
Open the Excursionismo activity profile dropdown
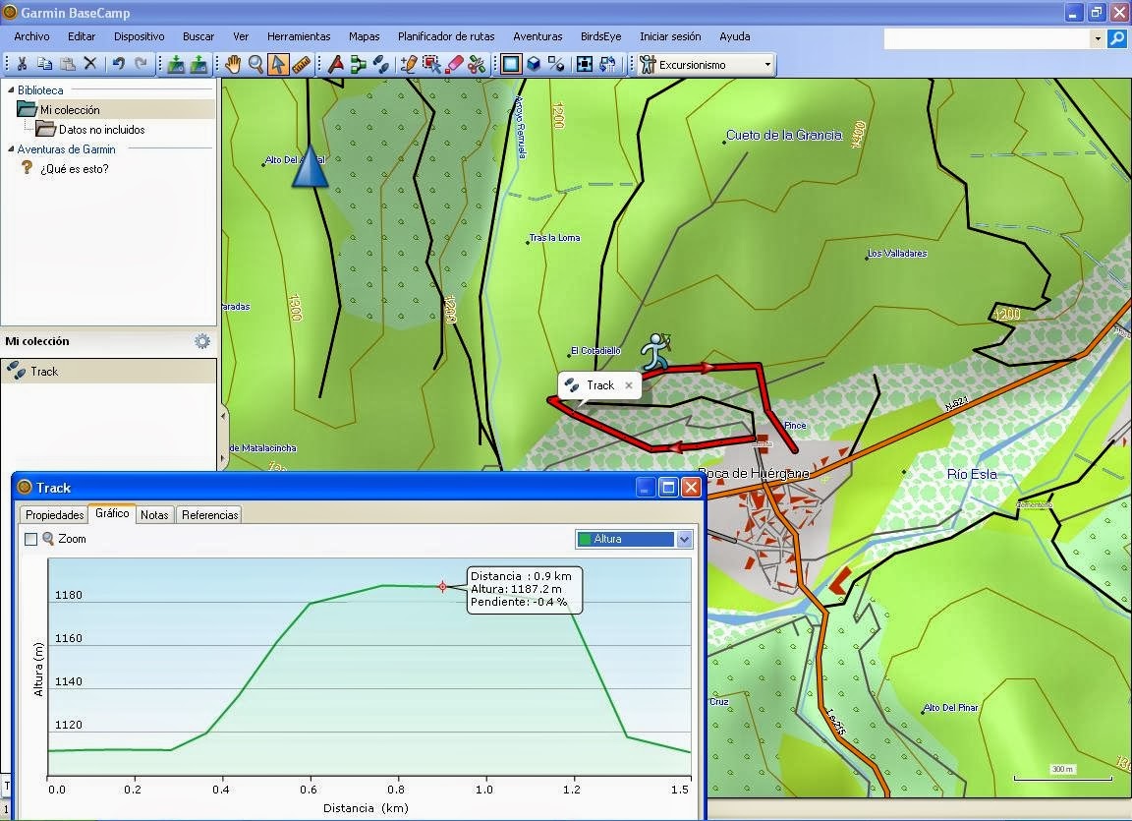pyautogui.click(x=768, y=63)
